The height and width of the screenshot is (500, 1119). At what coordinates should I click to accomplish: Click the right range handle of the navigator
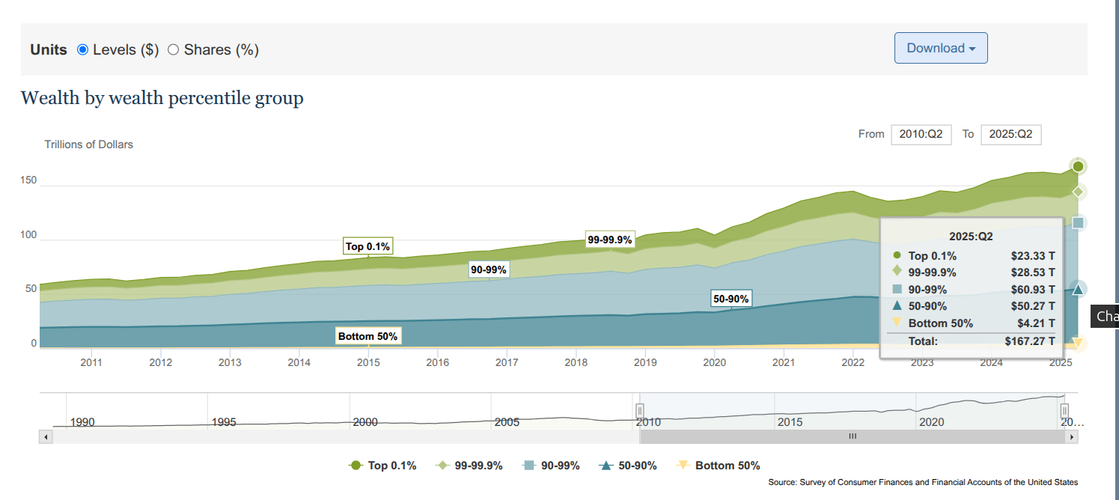1064,411
